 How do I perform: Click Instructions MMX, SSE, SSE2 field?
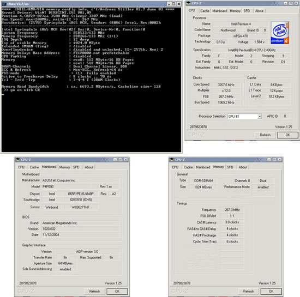[251, 68]
